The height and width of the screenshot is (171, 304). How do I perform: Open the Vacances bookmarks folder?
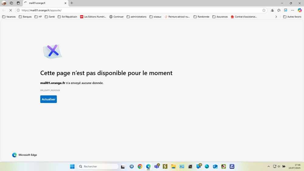[9, 17]
